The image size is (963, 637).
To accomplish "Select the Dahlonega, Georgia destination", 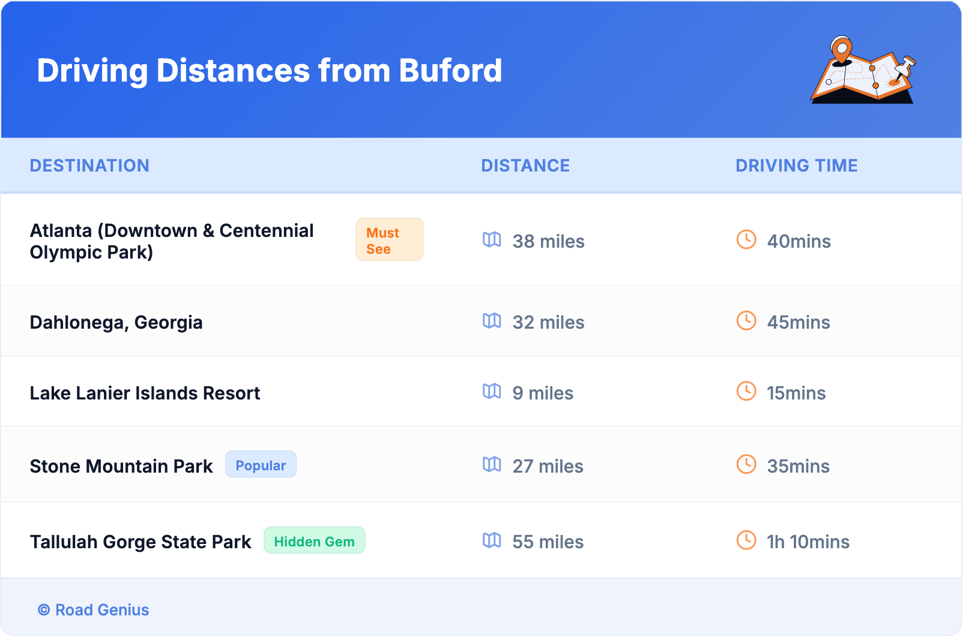I will tap(116, 323).
